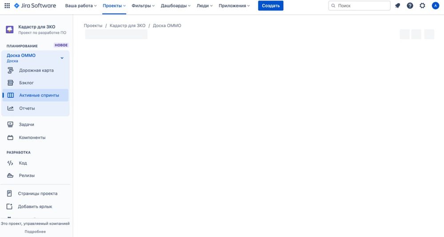Open Задачи in sidebar

pos(36,124)
